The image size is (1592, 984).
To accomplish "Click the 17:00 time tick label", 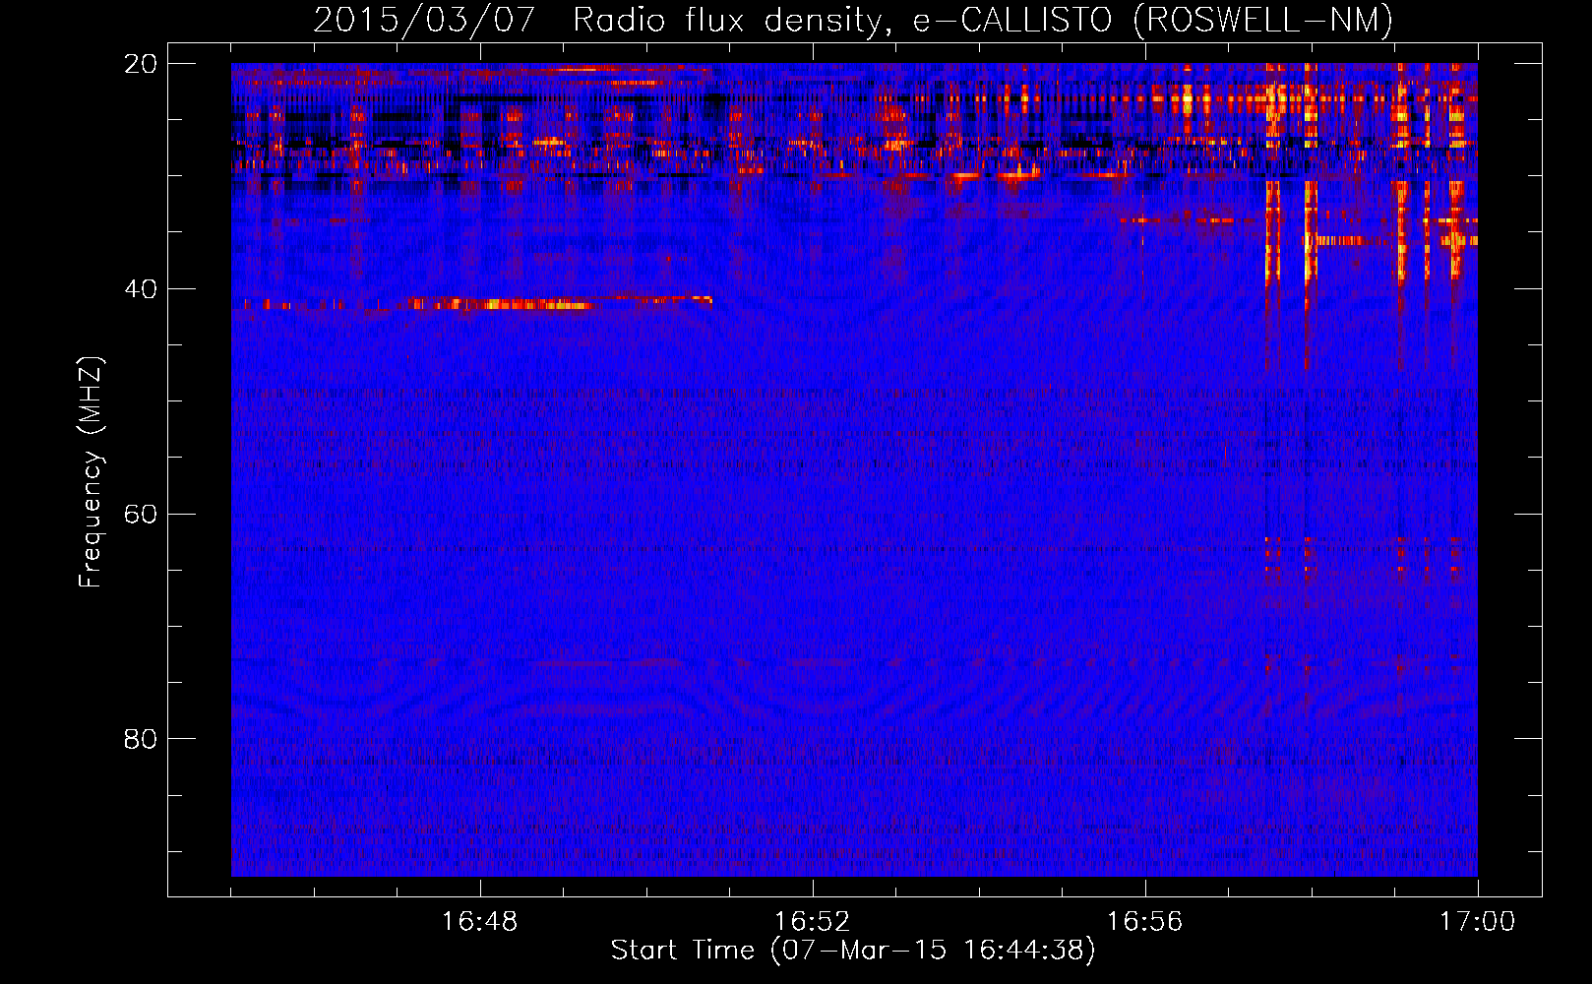I will (1478, 922).
